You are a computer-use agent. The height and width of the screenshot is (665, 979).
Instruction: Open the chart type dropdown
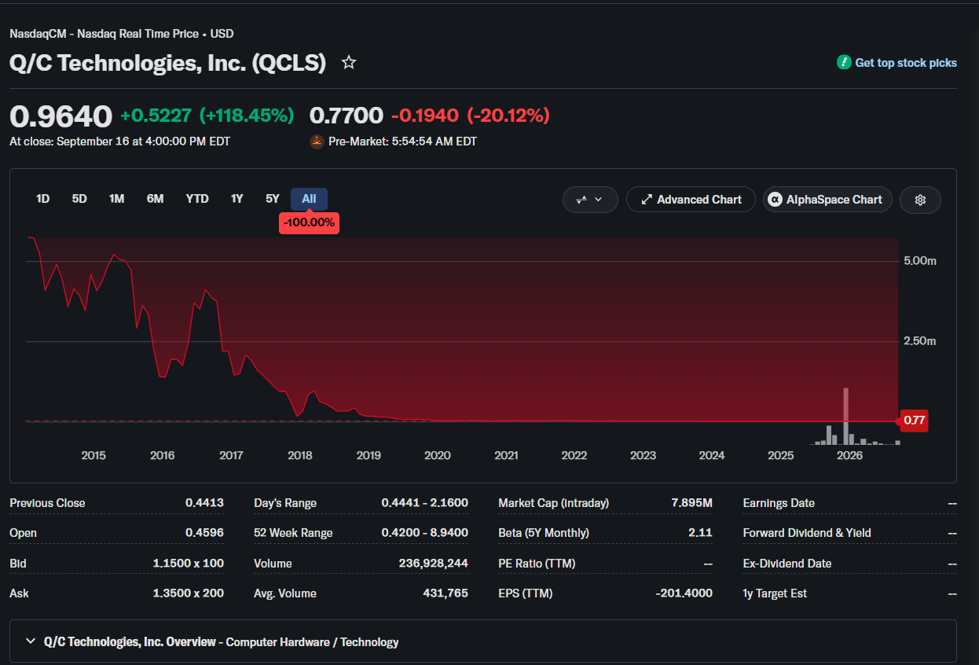(590, 200)
